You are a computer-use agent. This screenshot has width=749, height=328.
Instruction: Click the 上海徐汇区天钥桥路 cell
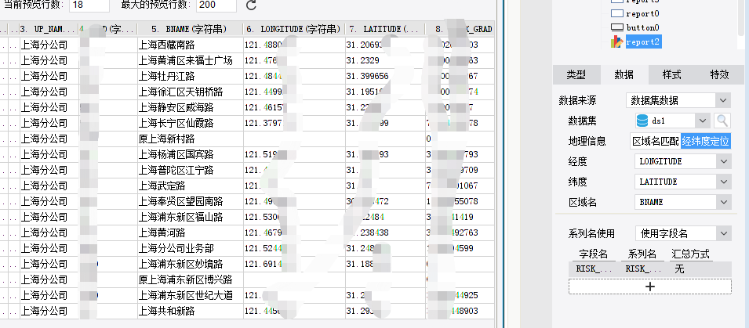click(x=190, y=92)
